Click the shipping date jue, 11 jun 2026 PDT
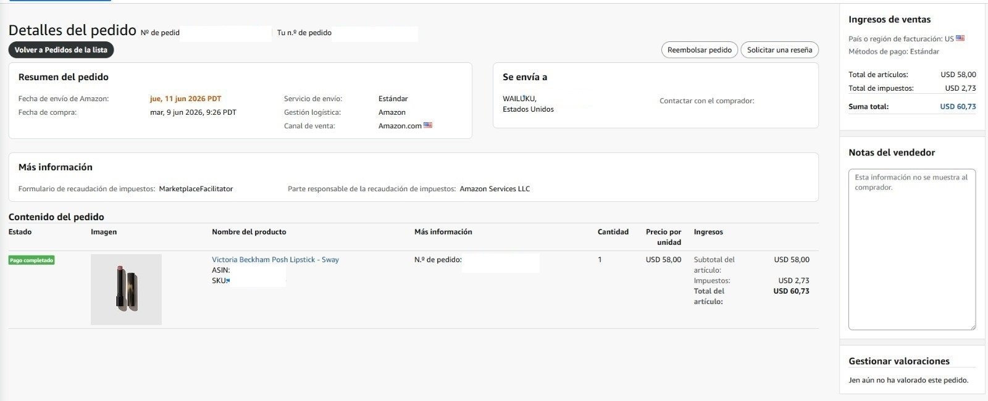988x401 pixels. [x=185, y=99]
